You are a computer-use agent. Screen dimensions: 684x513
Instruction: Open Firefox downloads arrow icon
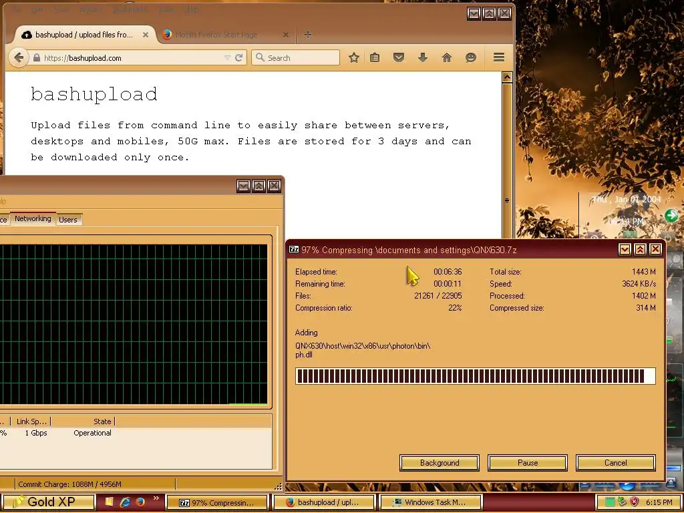point(422,57)
